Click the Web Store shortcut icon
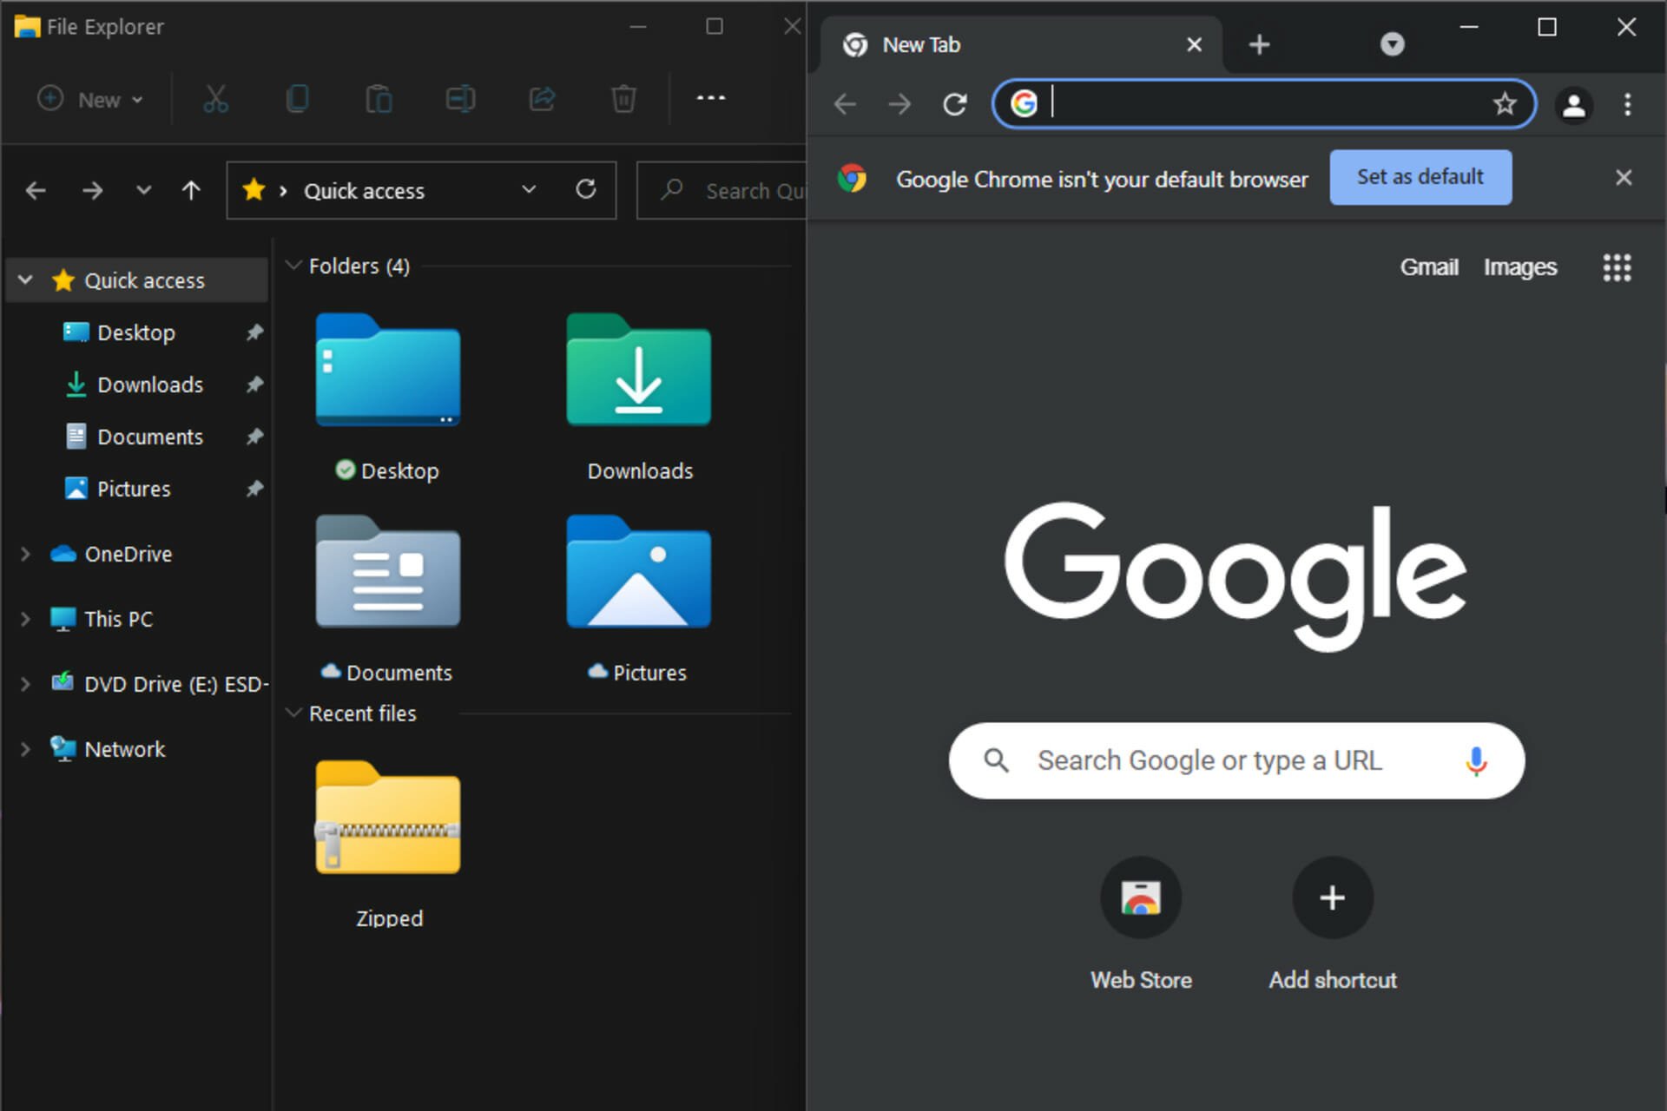The height and width of the screenshot is (1111, 1667). [1138, 897]
